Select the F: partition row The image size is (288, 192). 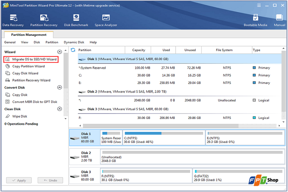(x=180, y=118)
